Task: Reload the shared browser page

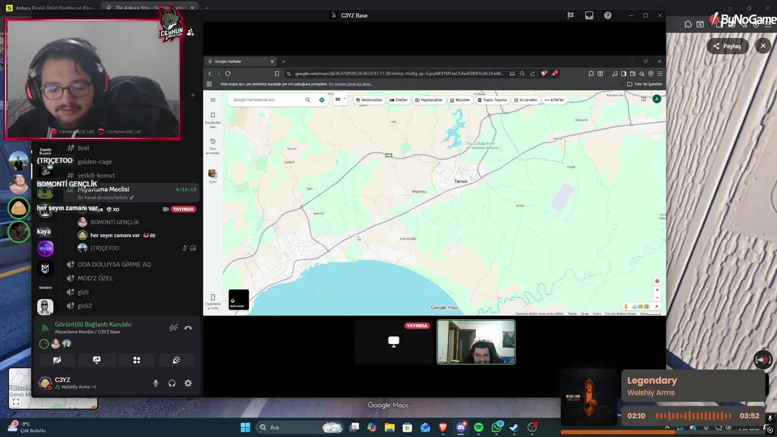Action: [228, 73]
